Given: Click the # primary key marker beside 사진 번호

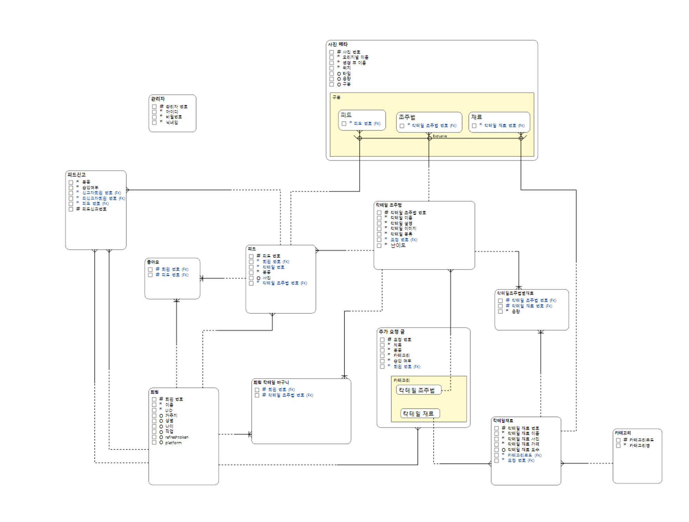Looking at the screenshot, I should (340, 52).
